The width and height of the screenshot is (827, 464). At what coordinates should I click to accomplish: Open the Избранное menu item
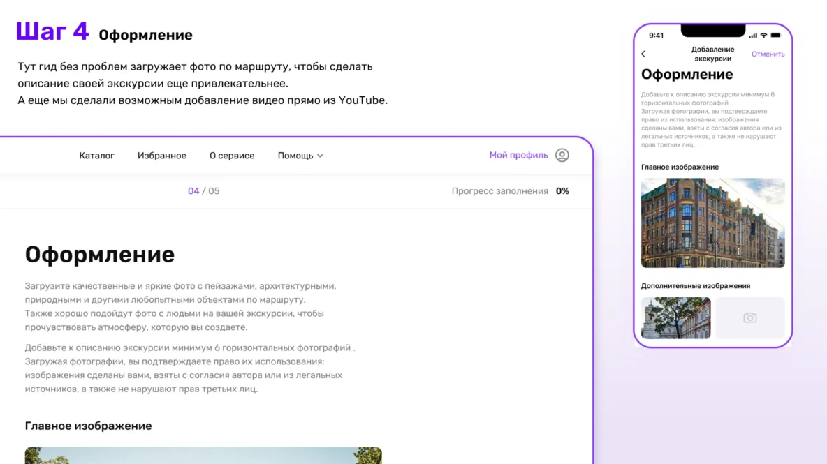point(162,156)
